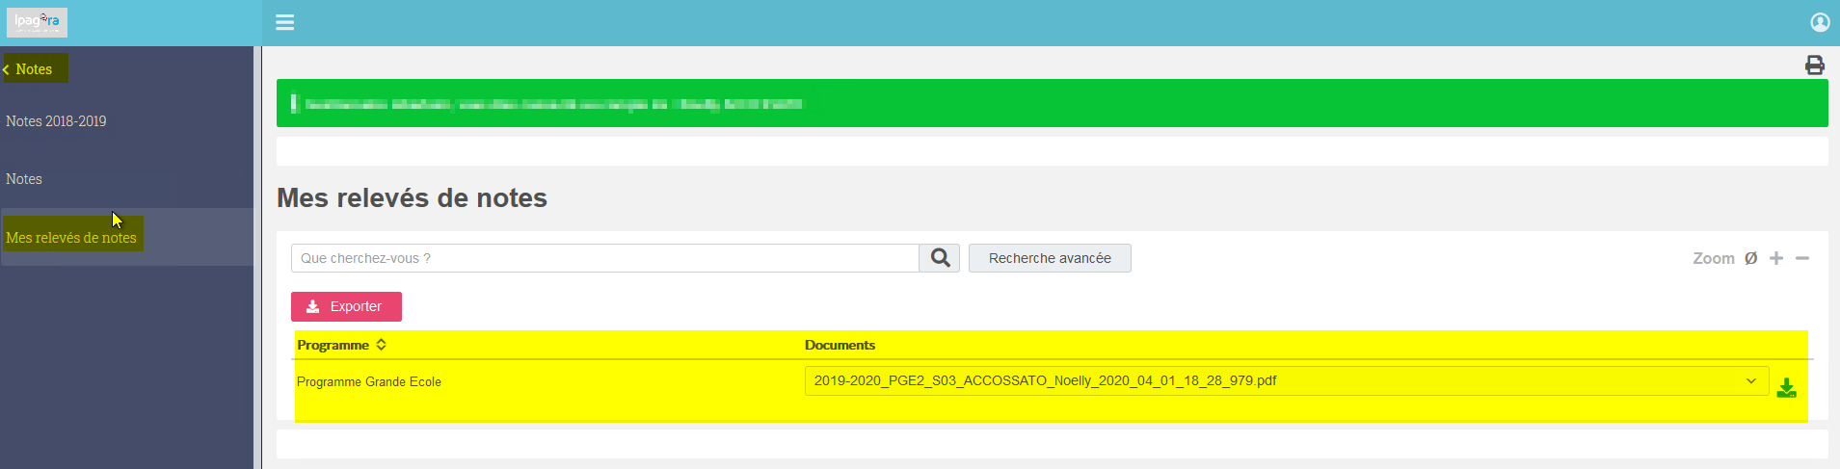
Task: Select Mes relevés de notes menu item
Action: (x=71, y=238)
